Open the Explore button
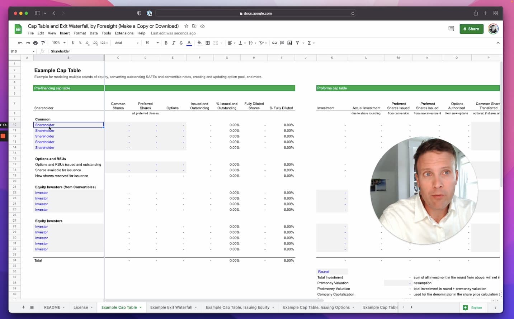Image resolution: width=514 pixels, height=319 pixels. (473, 308)
